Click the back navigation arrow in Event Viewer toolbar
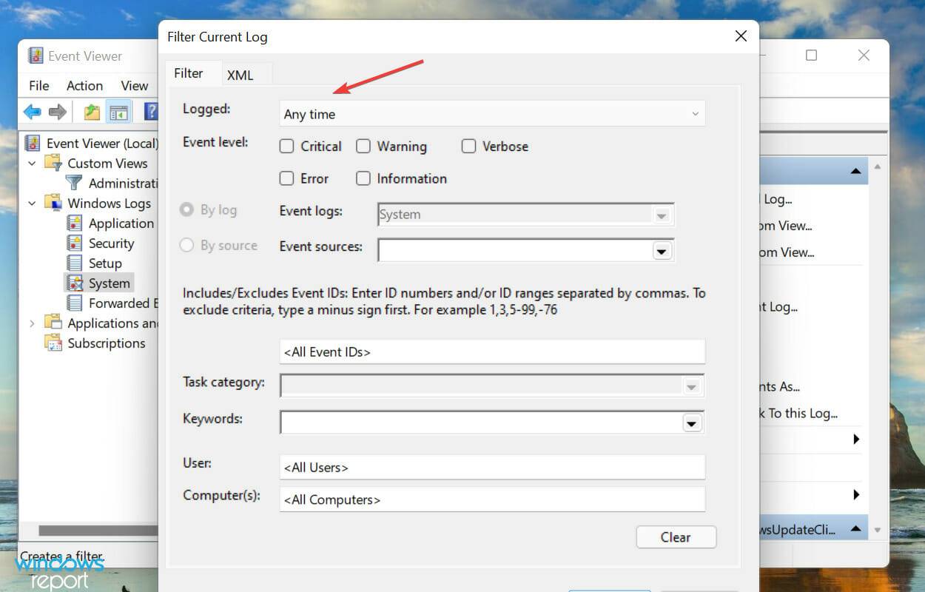The height and width of the screenshot is (592, 925). point(32,111)
